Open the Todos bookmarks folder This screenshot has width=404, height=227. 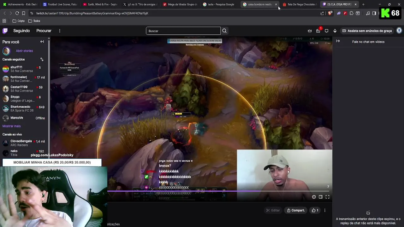tap(34, 21)
